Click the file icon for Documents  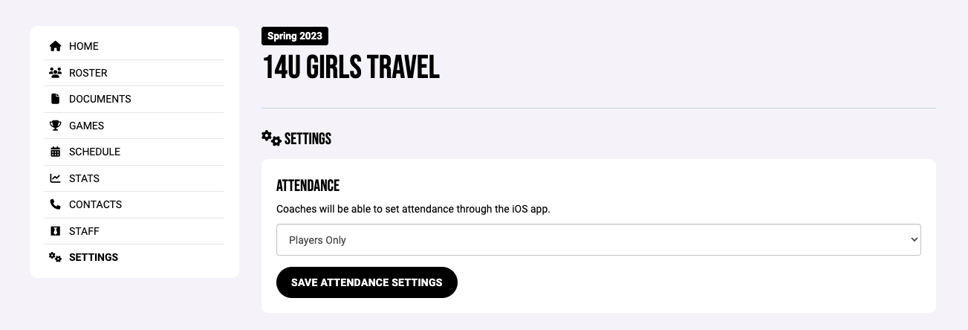click(55, 99)
